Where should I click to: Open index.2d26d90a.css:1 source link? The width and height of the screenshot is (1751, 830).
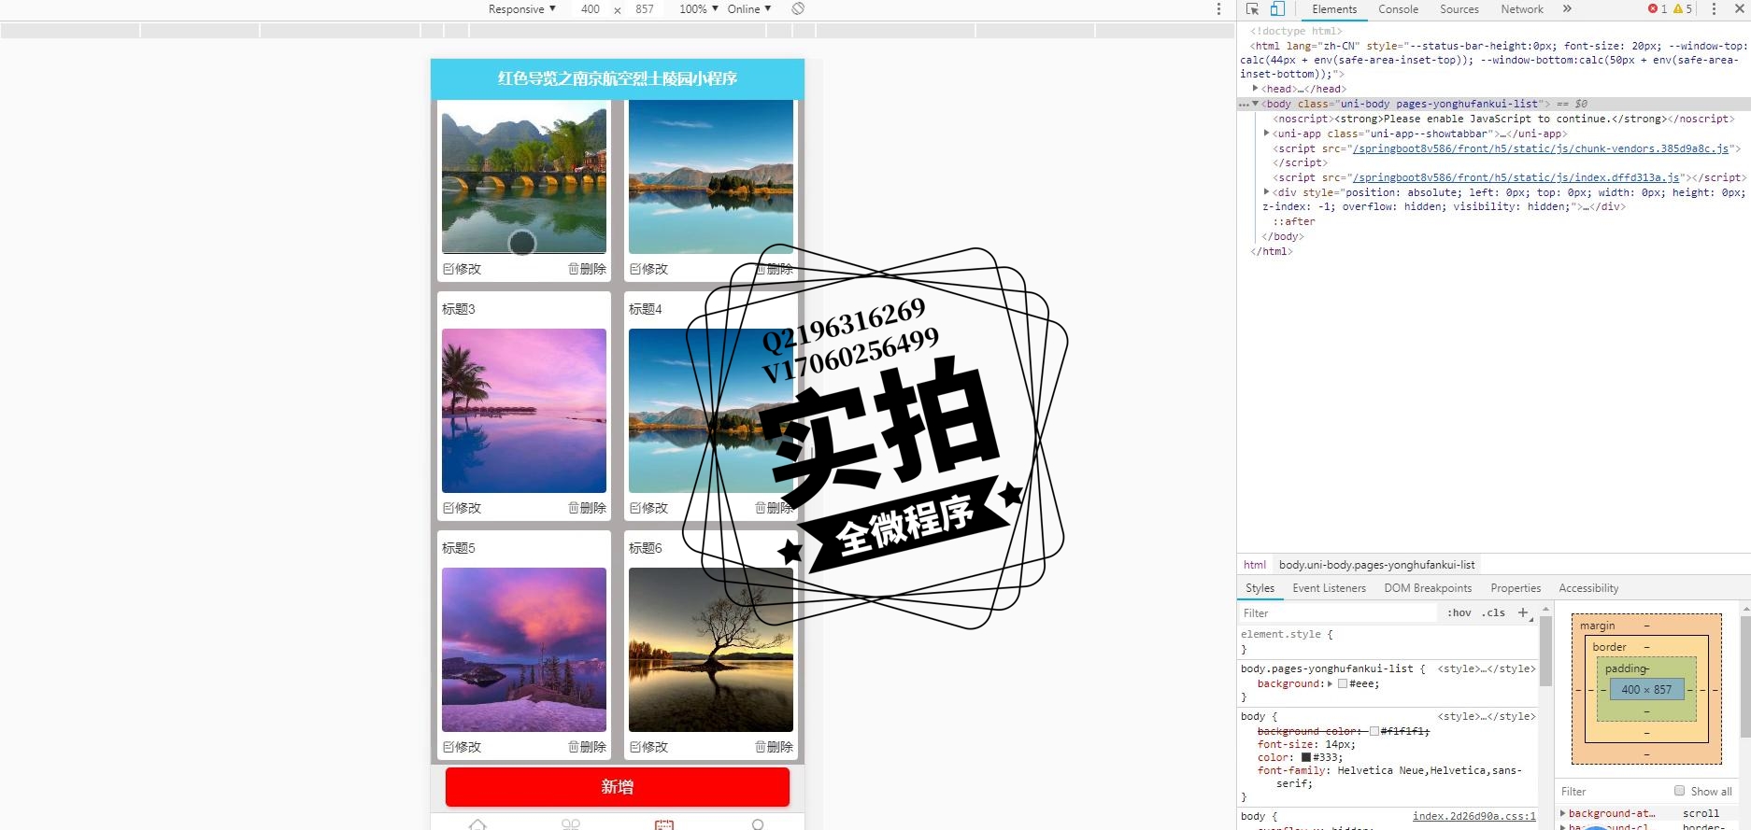[x=1474, y=816]
